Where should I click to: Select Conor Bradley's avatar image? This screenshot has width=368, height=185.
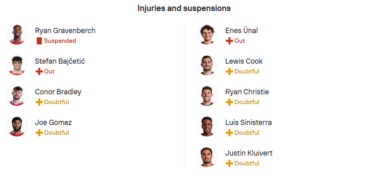[17, 96]
